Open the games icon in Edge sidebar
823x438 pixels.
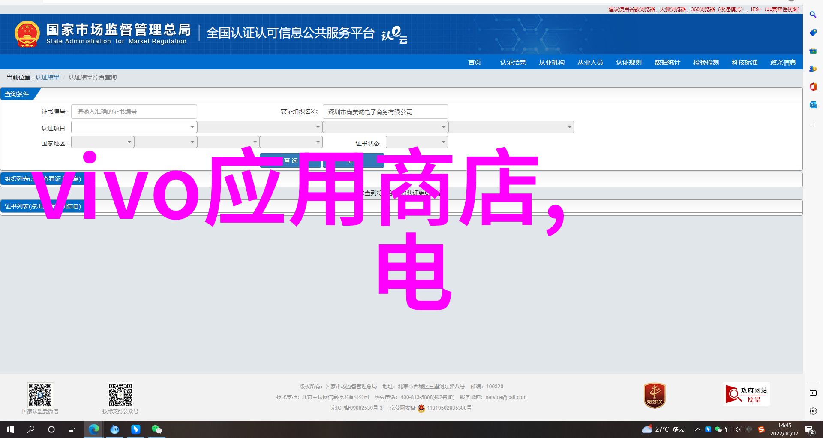point(813,69)
